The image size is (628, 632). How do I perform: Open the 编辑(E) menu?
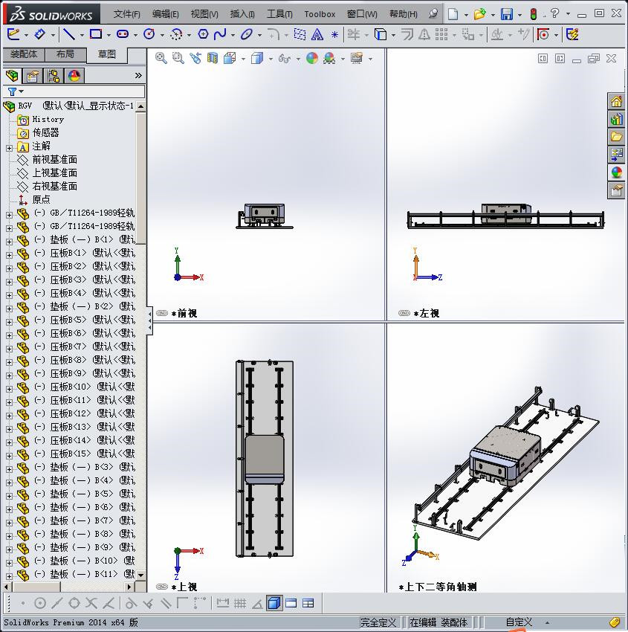pyautogui.click(x=166, y=14)
